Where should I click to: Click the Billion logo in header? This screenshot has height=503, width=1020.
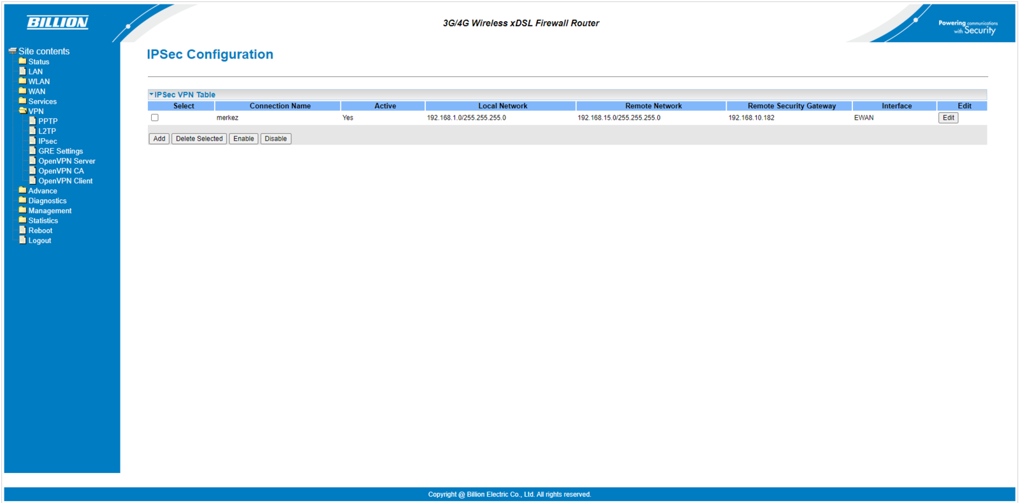[57, 23]
